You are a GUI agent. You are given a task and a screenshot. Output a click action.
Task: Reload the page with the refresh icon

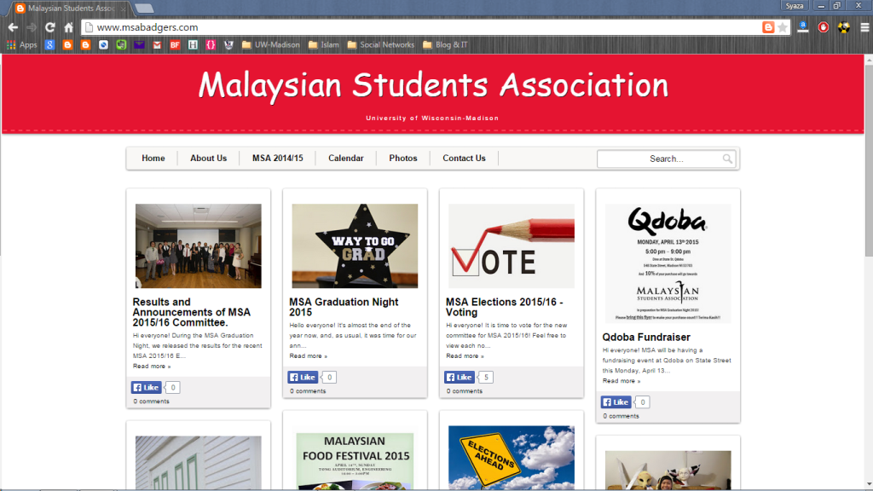tap(50, 27)
